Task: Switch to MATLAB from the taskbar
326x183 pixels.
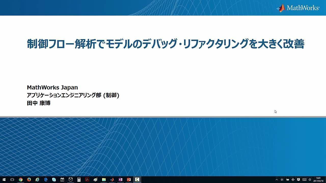Action: (112, 179)
